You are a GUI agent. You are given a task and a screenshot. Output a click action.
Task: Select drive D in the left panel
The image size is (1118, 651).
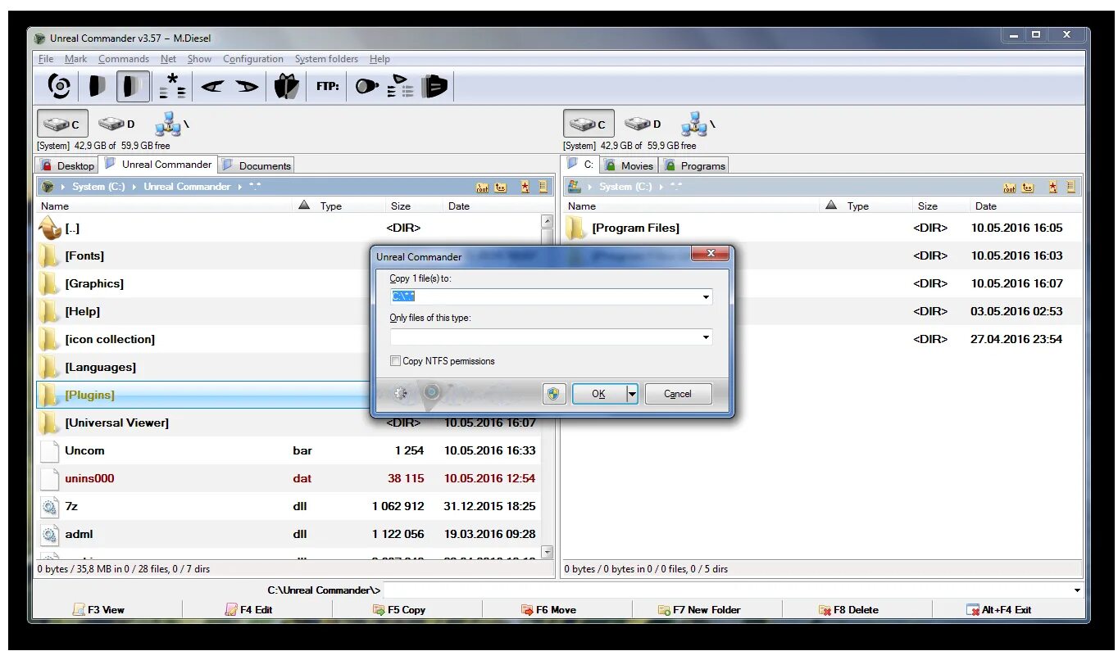coord(116,124)
